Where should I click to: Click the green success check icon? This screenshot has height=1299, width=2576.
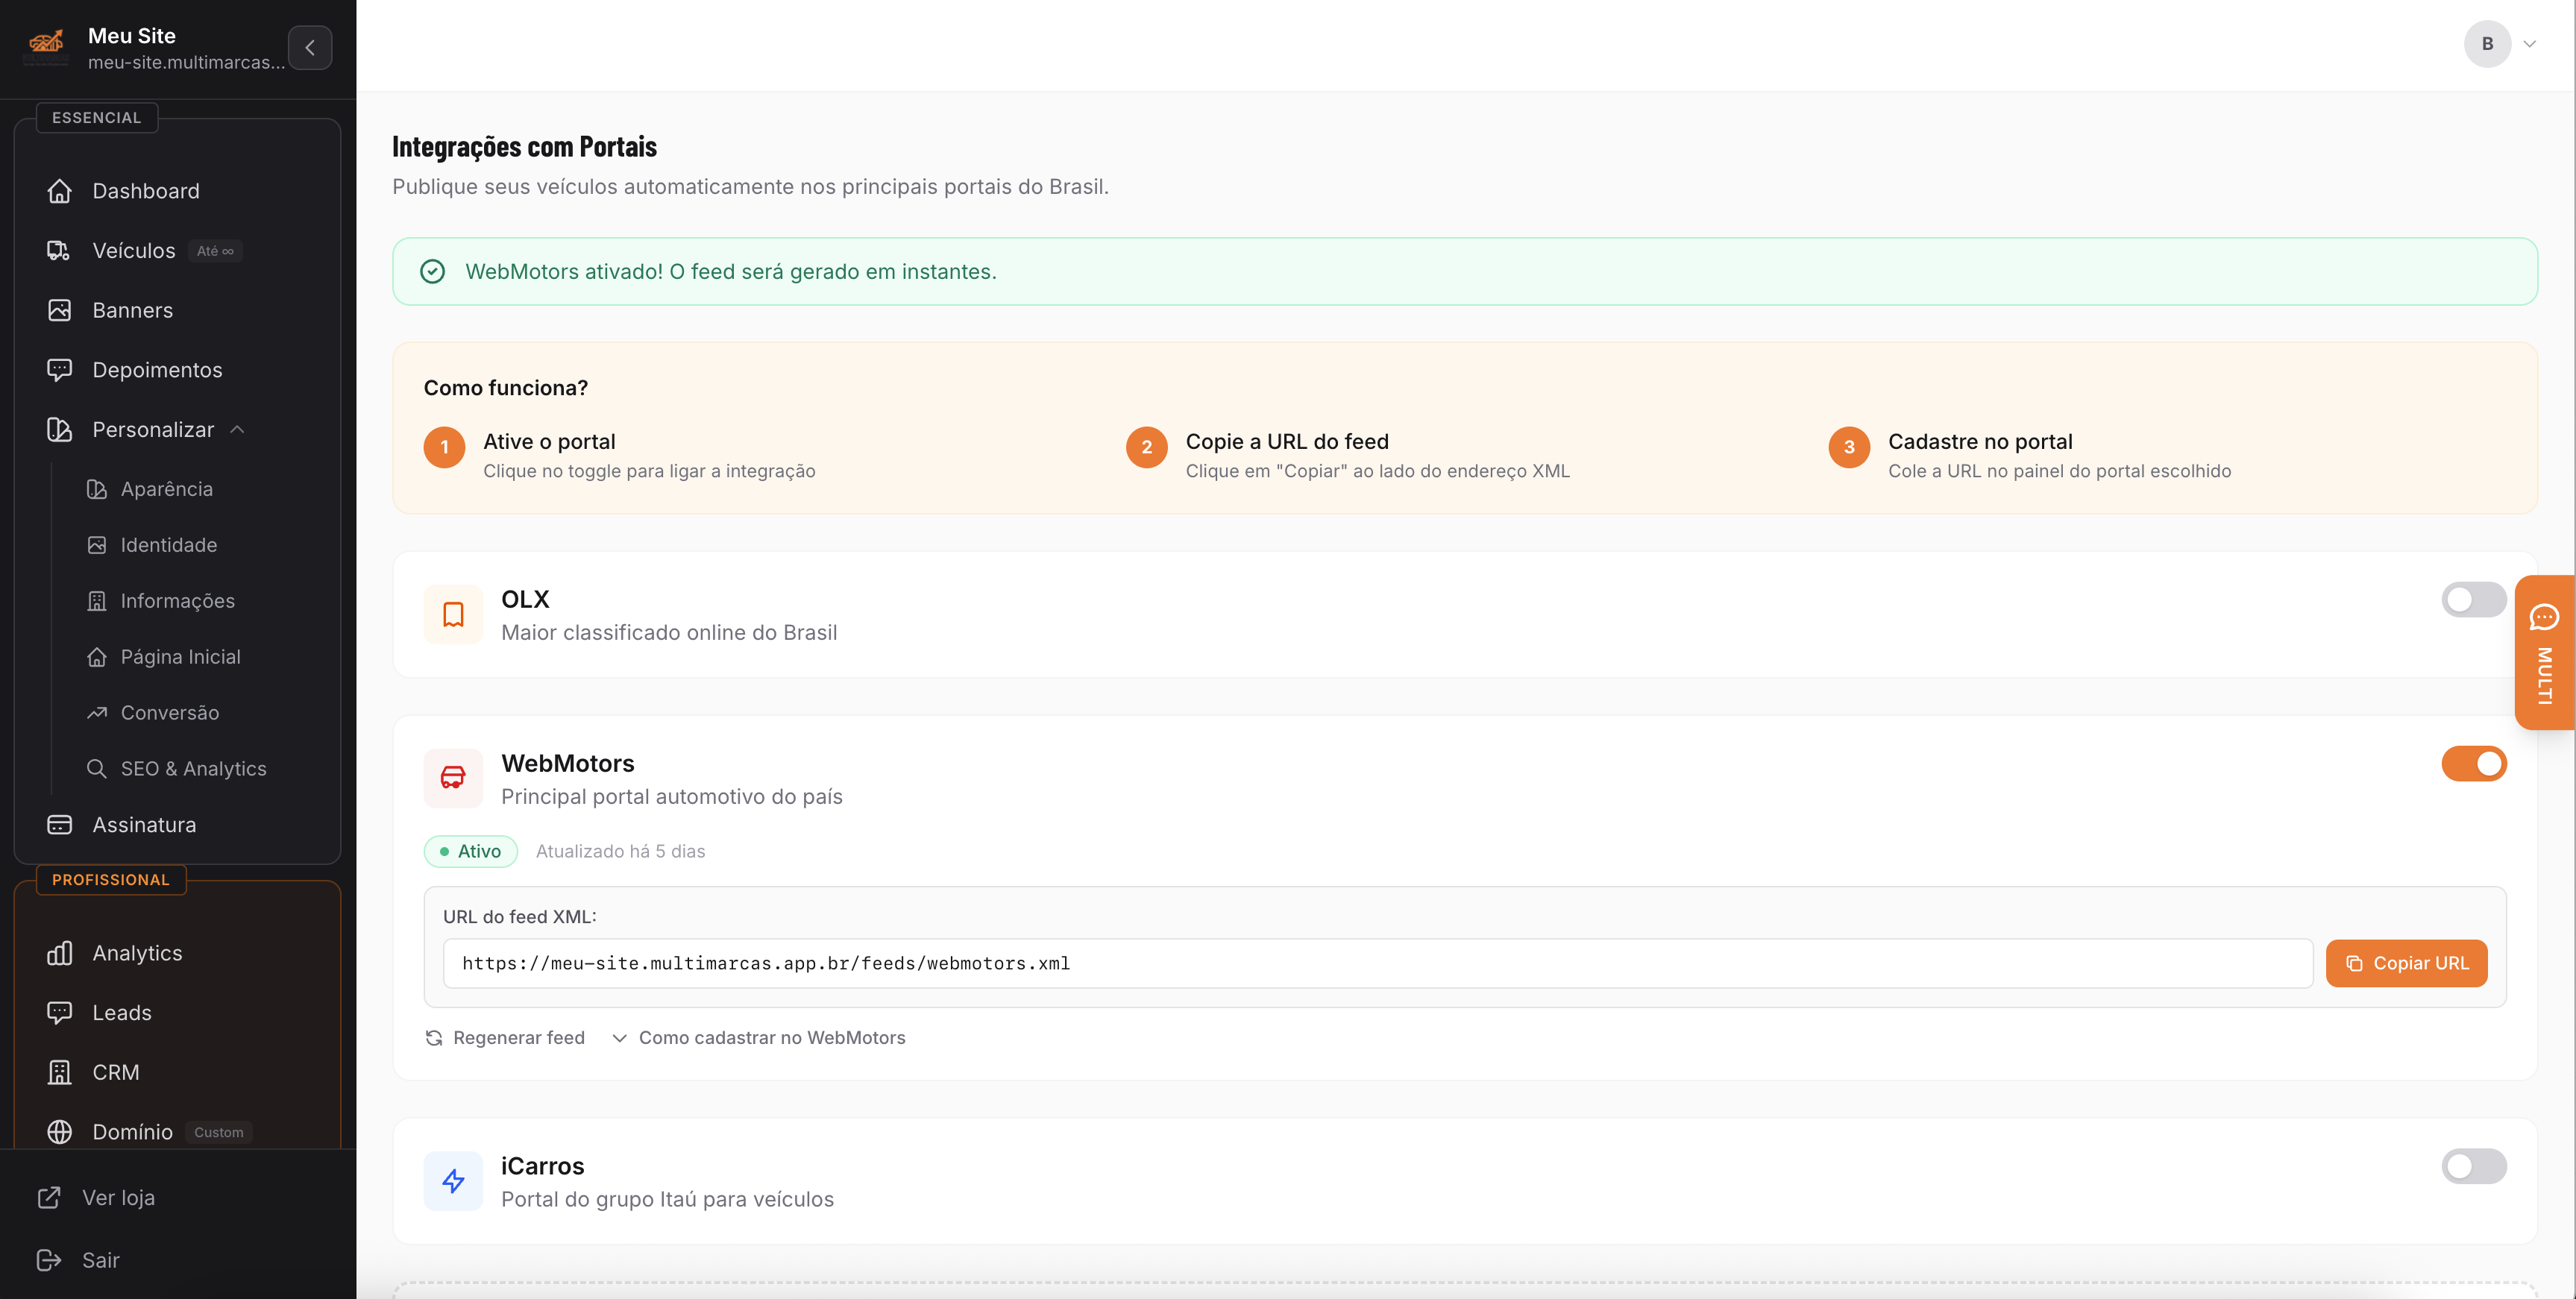pos(432,271)
